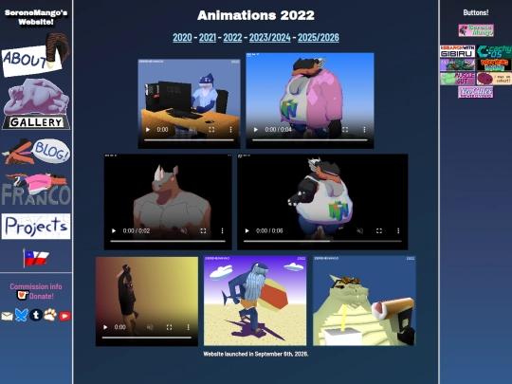The width and height of the screenshot is (512, 384).
Task: Toggle mute on the pink jacket video
Action: point(326,130)
